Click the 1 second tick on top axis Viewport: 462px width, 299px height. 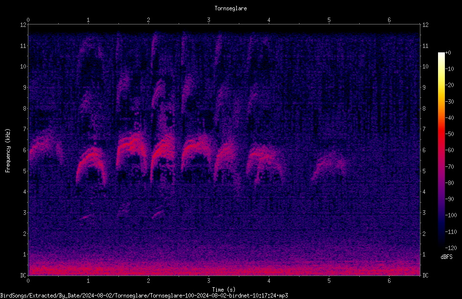click(88, 20)
